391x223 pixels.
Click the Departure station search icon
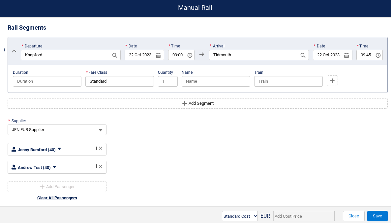115,55
